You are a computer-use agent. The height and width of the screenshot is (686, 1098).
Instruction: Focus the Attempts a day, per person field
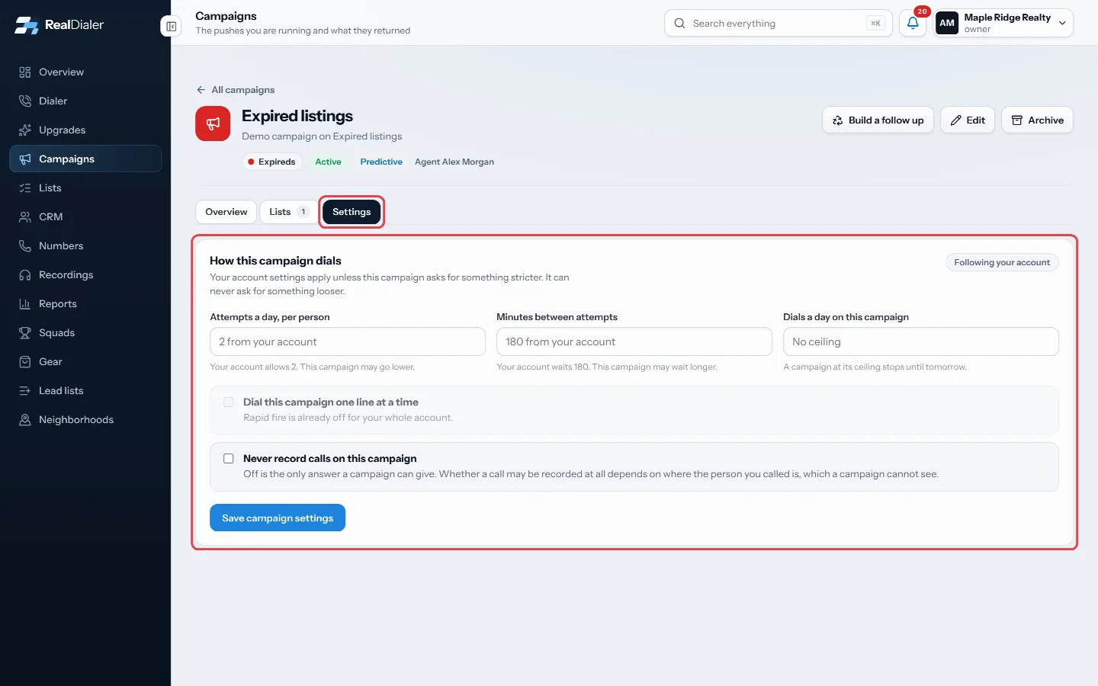pos(348,341)
